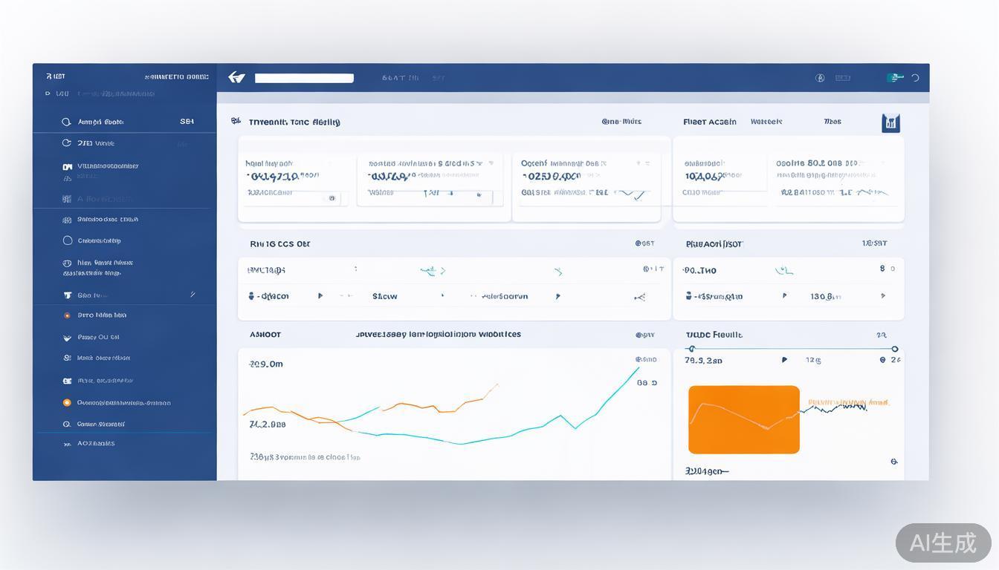Expand the dropdown on the first metric card

tap(332, 163)
